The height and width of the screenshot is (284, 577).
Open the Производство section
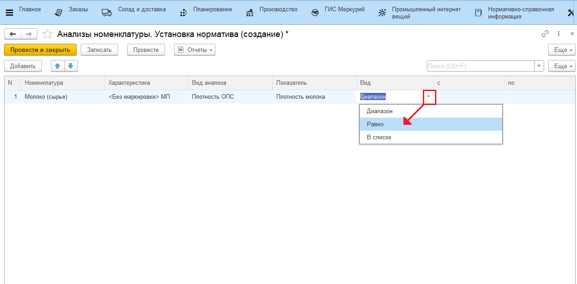point(272,12)
